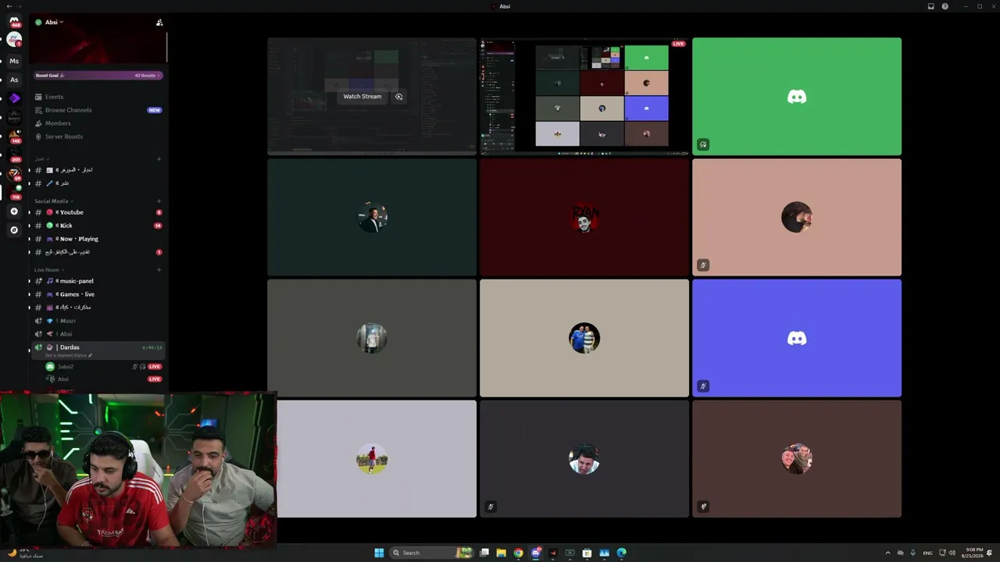Open Discord from the taskbar
Viewport: 1000px width, 562px height.
pyautogui.click(x=536, y=553)
